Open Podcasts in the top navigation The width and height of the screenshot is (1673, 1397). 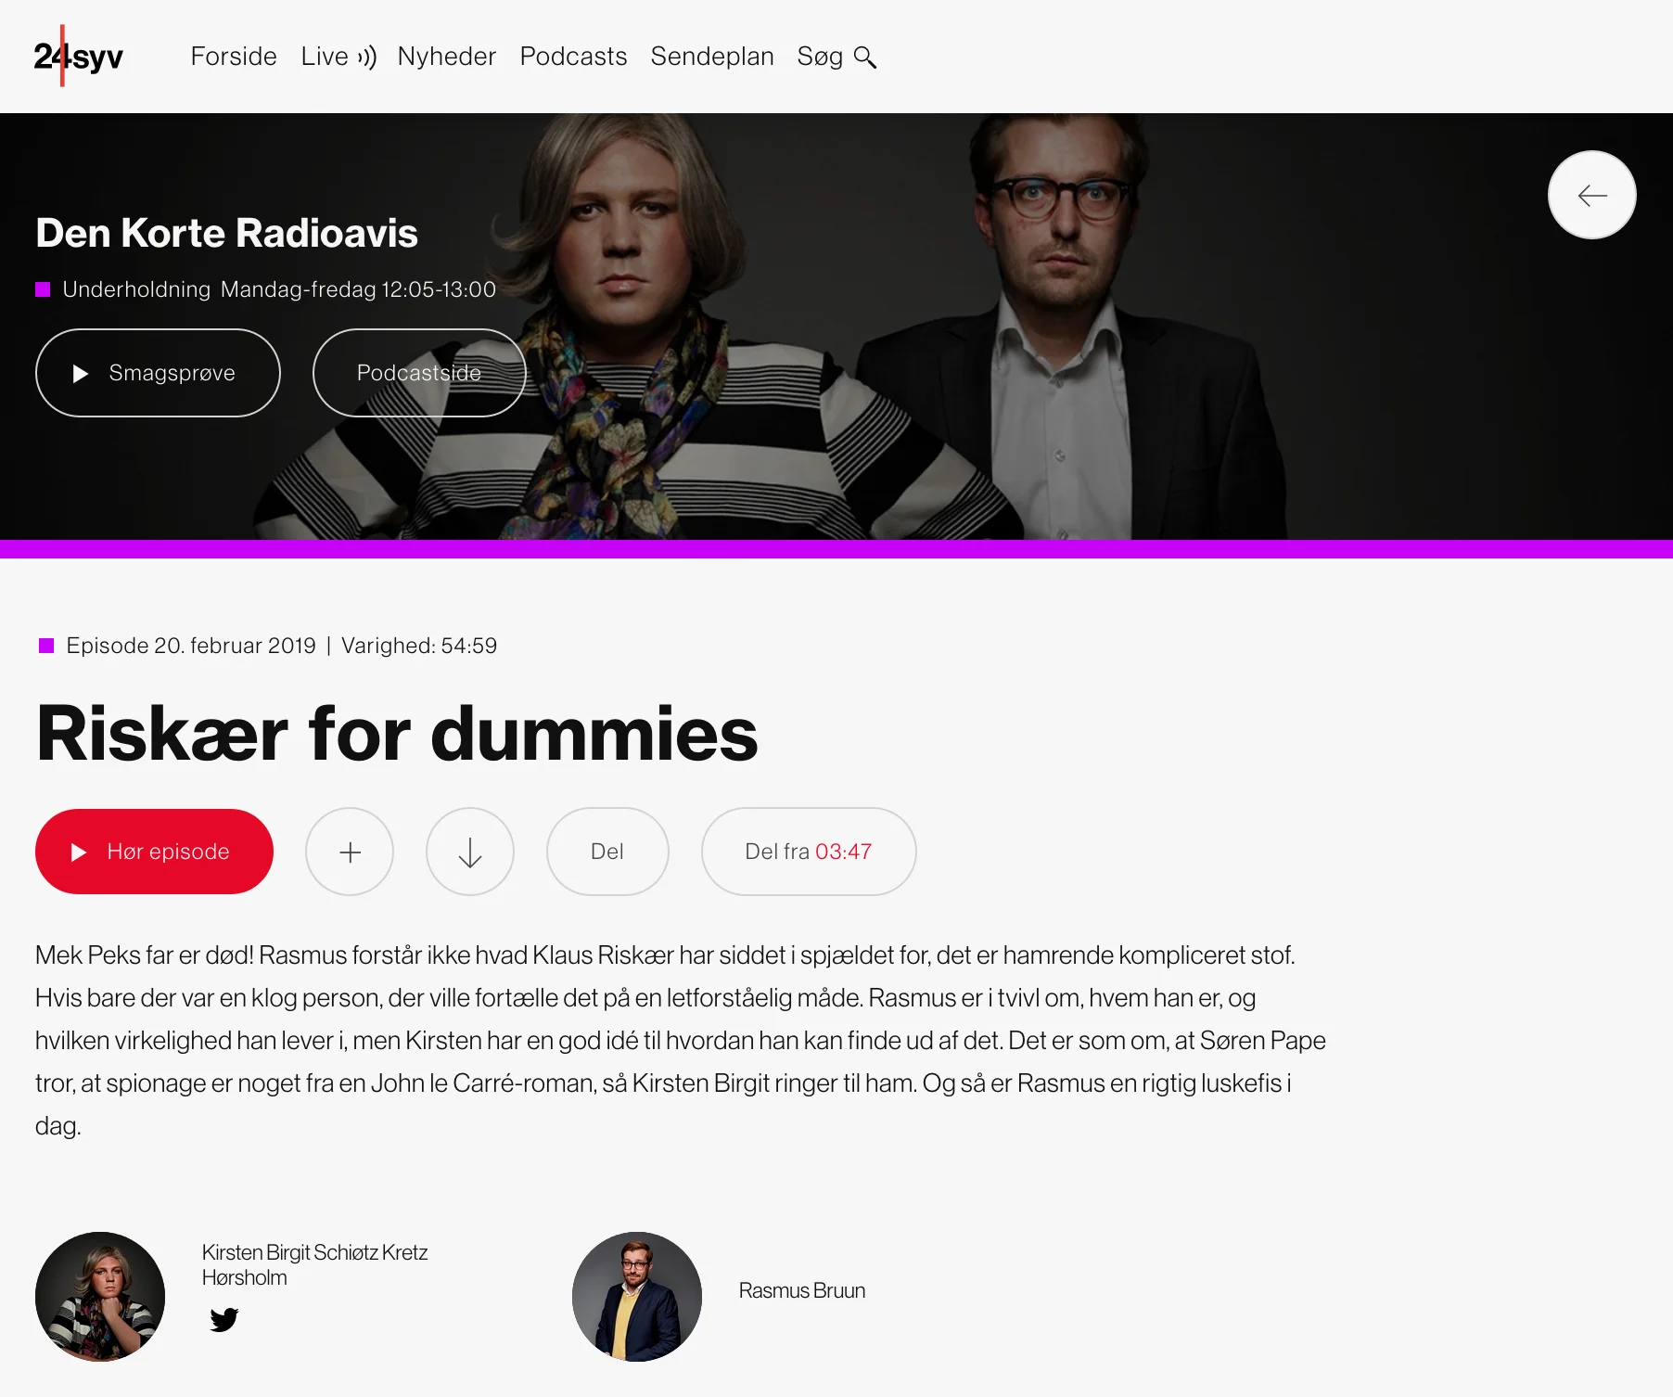pos(573,57)
